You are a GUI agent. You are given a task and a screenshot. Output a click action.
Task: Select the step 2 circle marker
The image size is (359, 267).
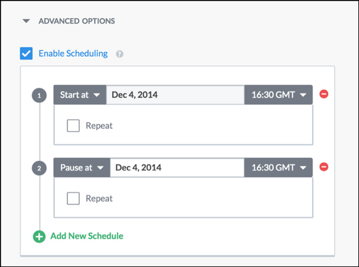(x=39, y=168)
